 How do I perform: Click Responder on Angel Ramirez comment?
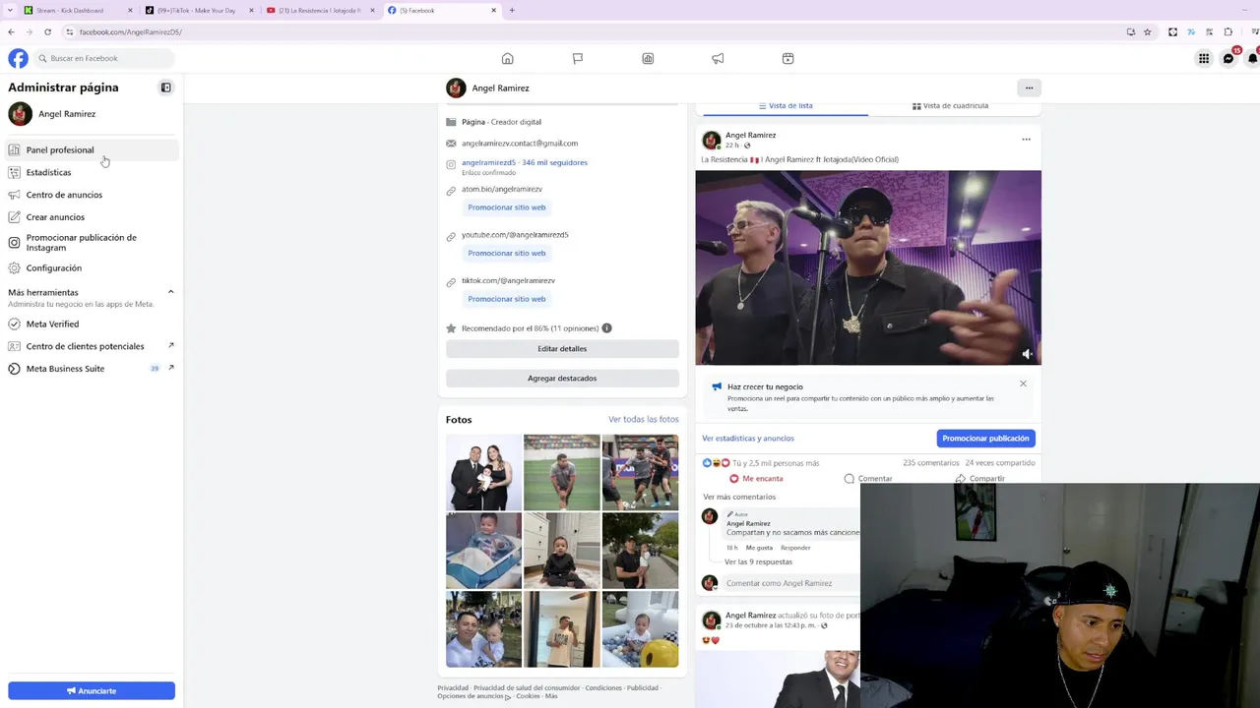tap(795, 548)
